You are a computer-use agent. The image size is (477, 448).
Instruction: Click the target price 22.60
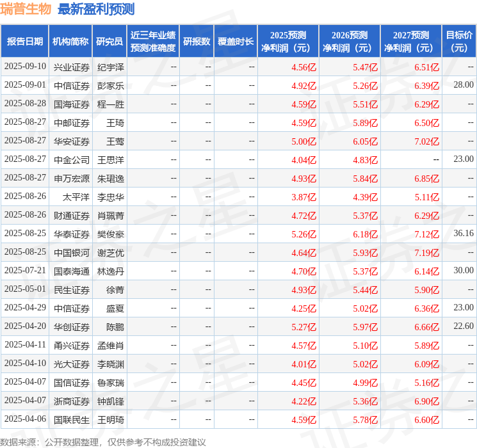click(464, 326)
